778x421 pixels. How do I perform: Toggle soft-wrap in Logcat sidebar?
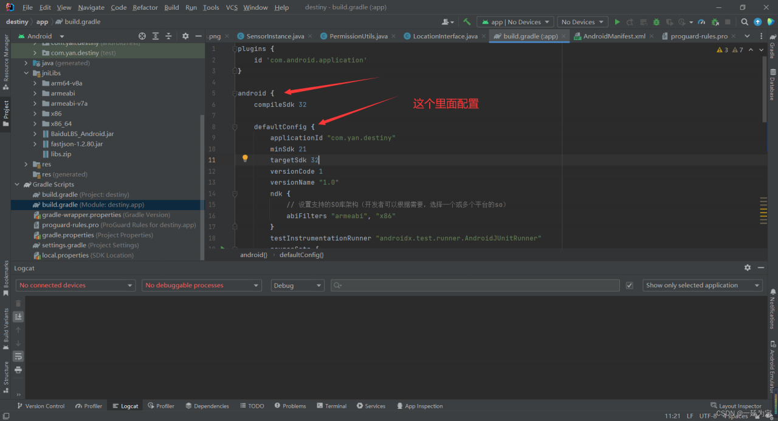point(18,356)
